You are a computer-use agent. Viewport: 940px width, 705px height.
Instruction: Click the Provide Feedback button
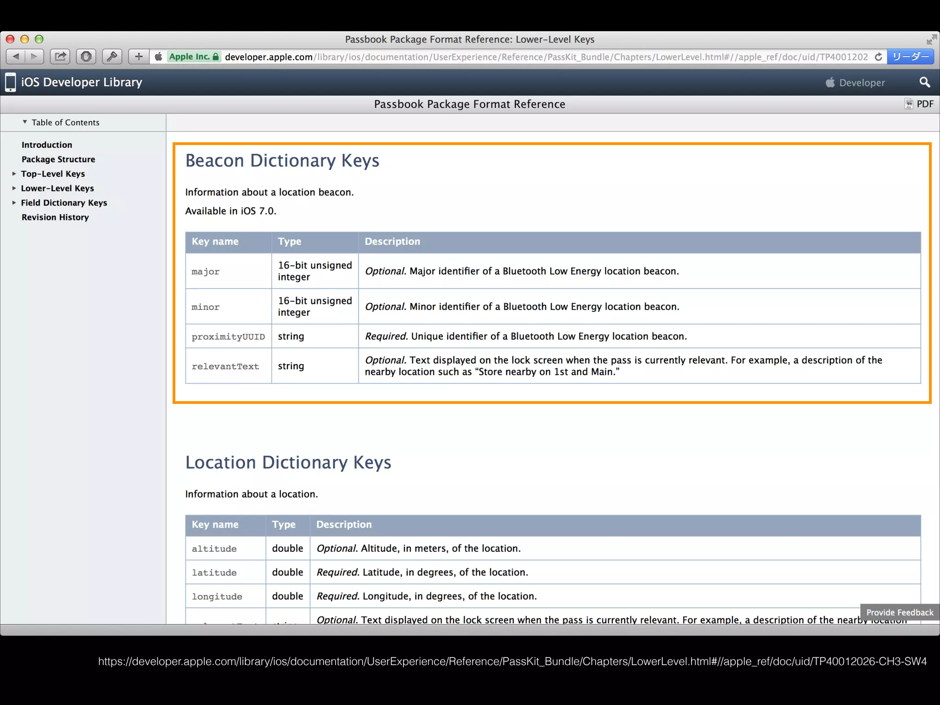click(900, 612)
